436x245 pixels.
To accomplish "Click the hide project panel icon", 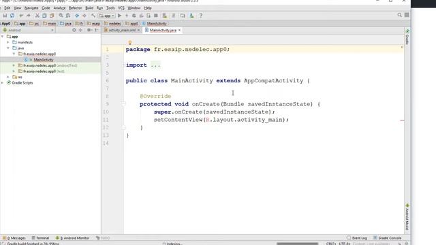I will click(97, 30).
